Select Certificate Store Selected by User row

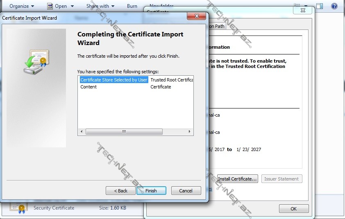113,80
